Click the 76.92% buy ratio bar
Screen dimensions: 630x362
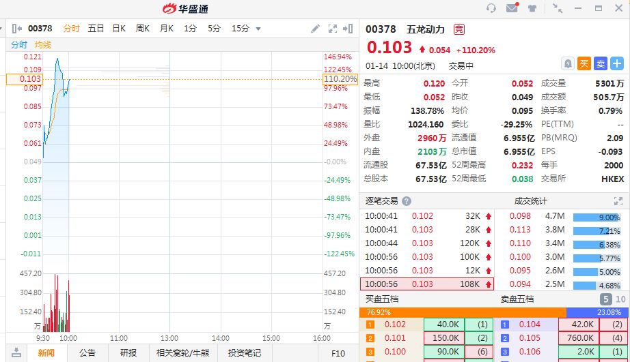click(463, 312)
